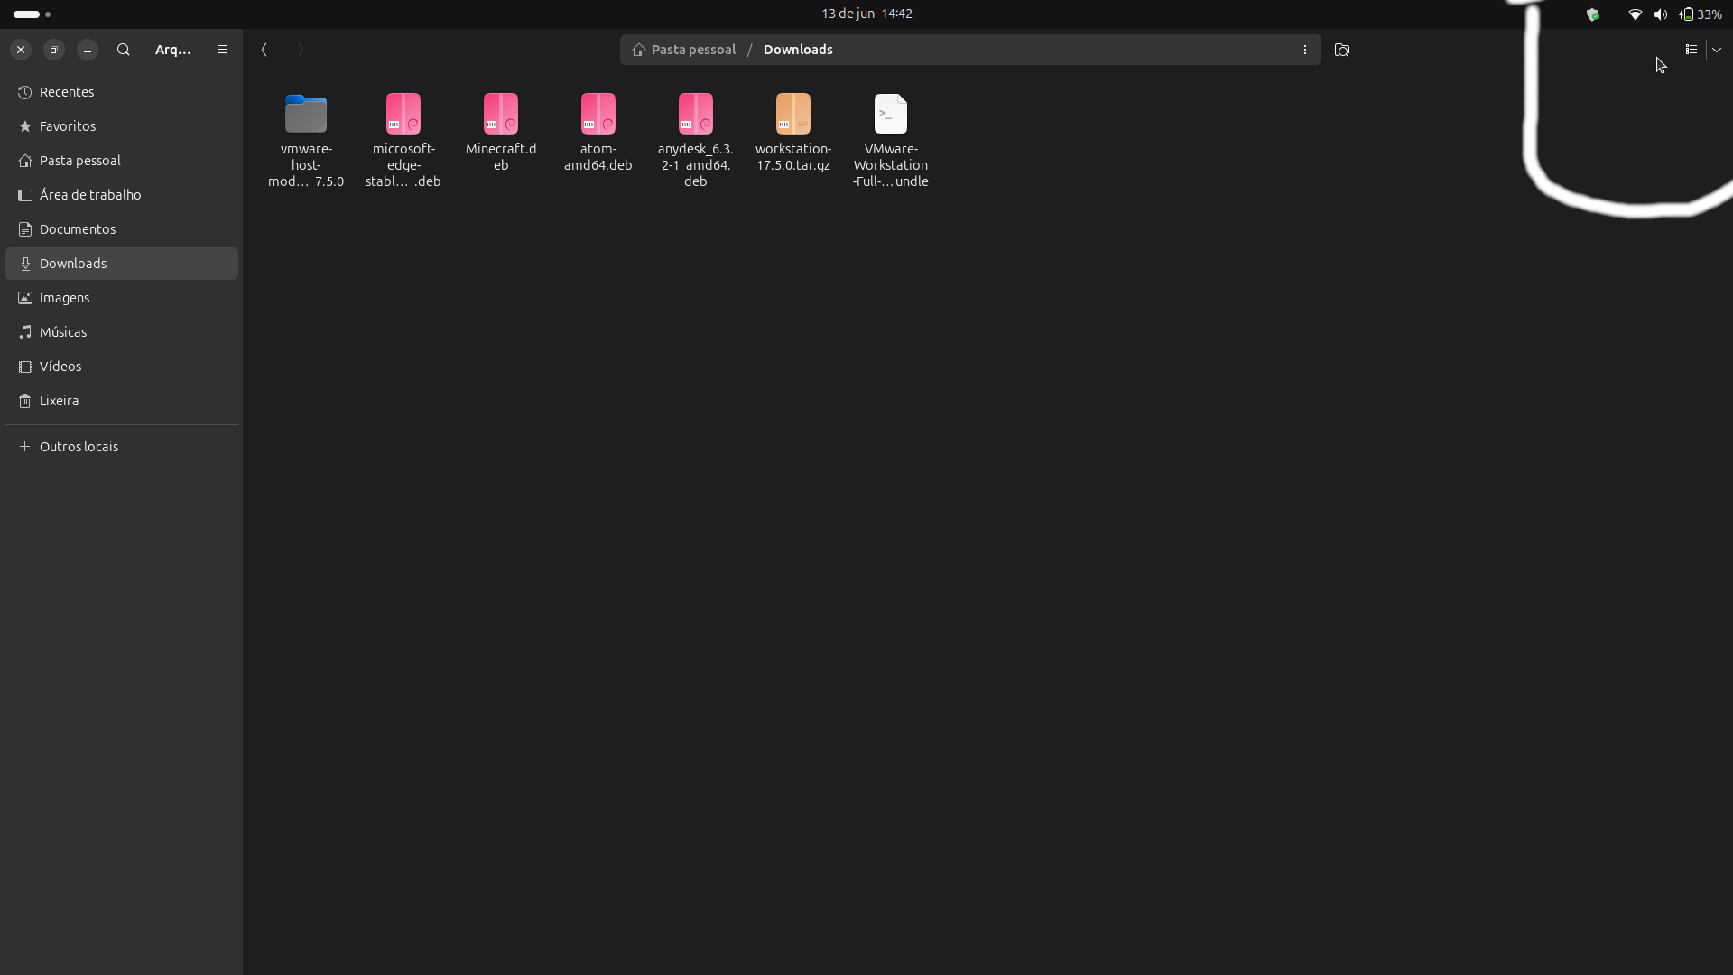Go forward with the right arrow
The width and height of the screenshot is (1733, 975).
pos(301,50)
